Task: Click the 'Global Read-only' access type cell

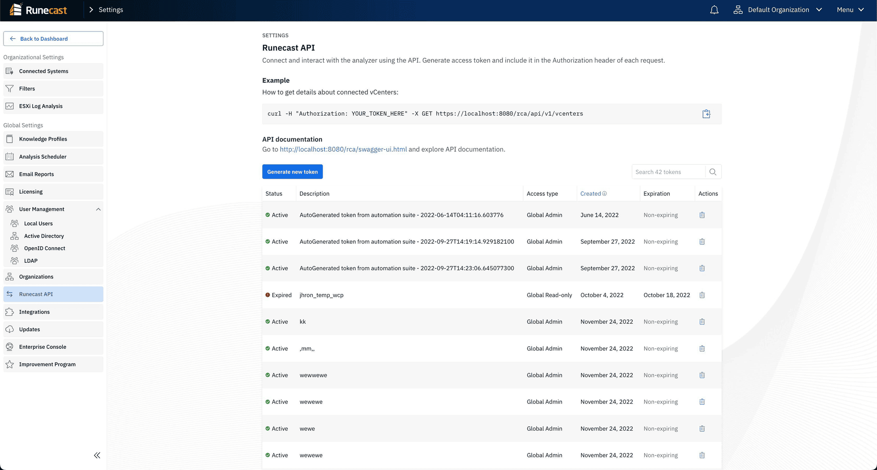Action: click(x=549, y=295)
